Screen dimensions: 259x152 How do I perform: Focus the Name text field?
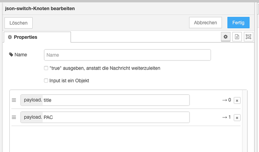[127, 55]
